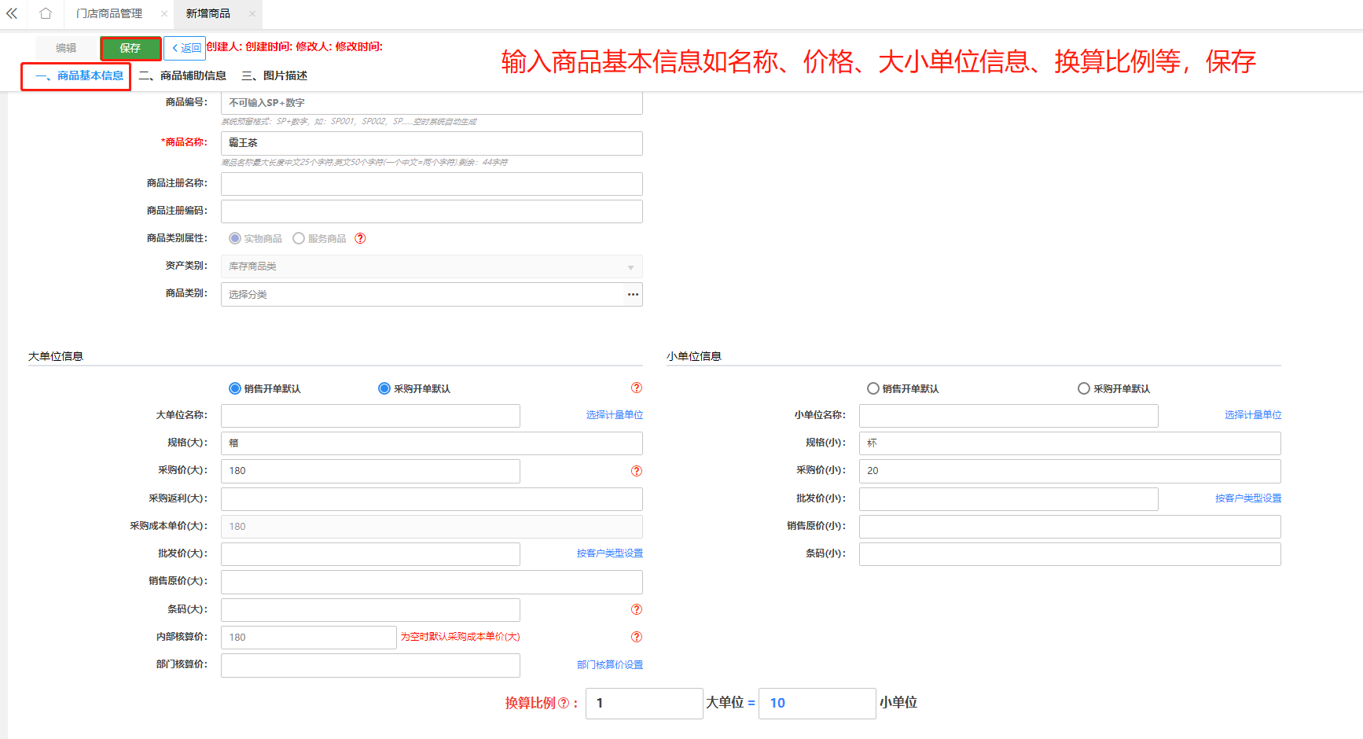
Task: Select small unit 销售开单默认 radio
Action: (x=873, y=388)
